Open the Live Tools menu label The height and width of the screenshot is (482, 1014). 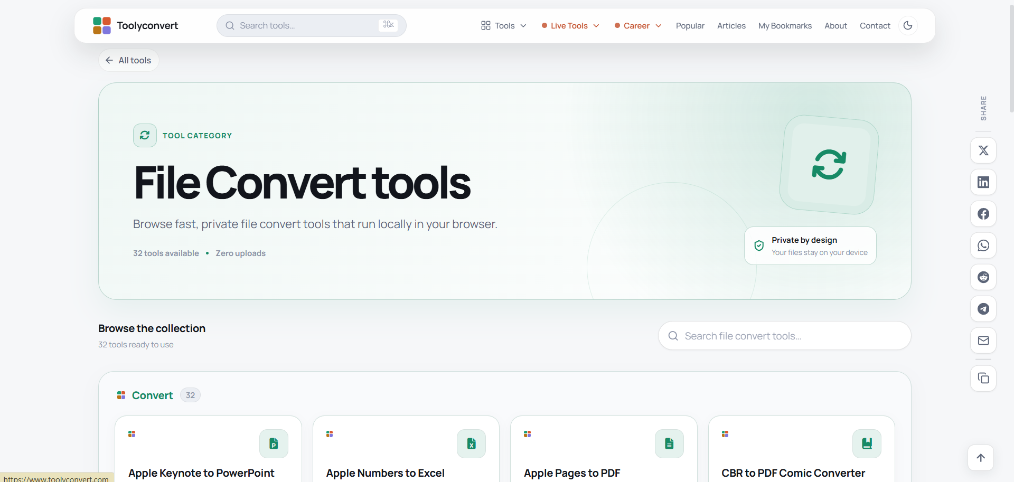[x=569, y=25]
